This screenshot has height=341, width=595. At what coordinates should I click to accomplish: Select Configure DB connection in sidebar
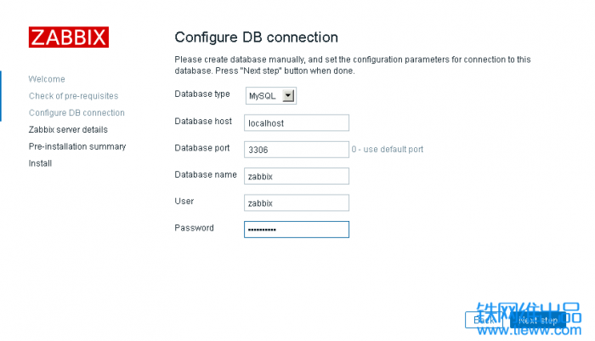point(76,113)
